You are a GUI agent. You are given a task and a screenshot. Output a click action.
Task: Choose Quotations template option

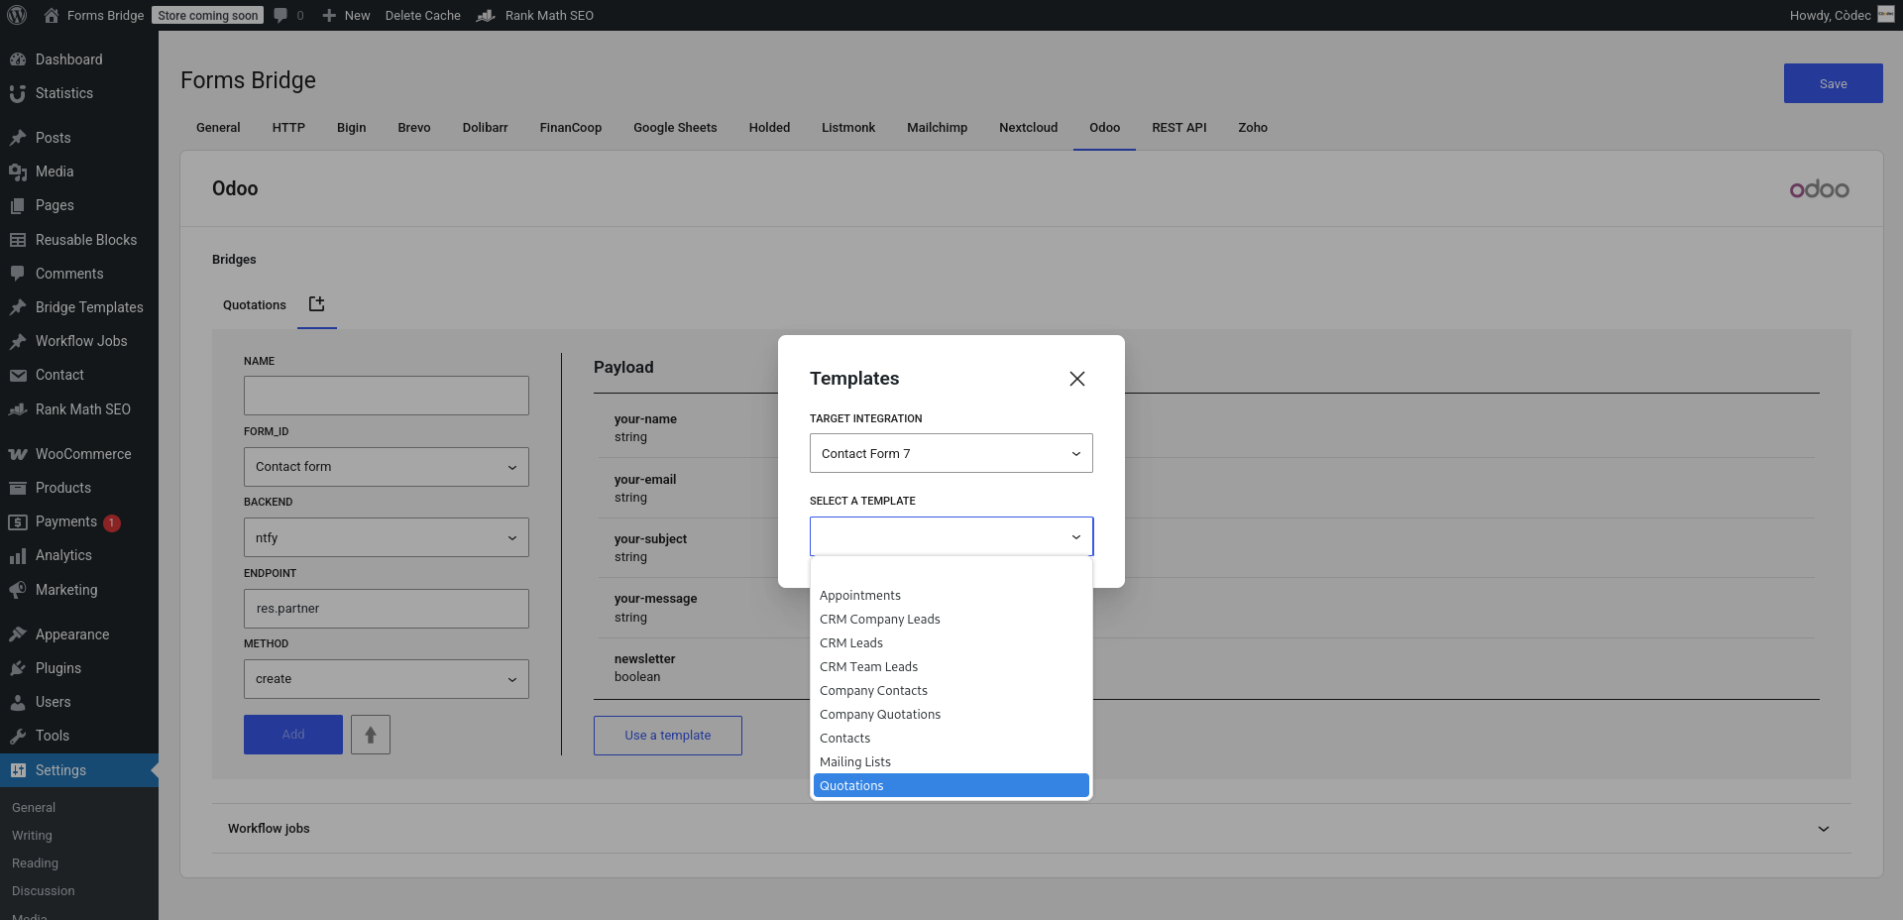coord(951,785)
